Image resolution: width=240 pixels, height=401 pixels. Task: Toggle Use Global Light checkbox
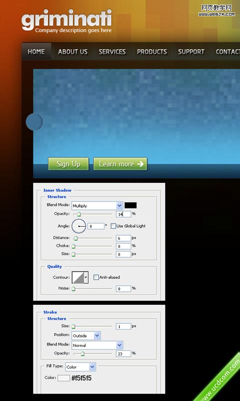[x=113, y=226]
